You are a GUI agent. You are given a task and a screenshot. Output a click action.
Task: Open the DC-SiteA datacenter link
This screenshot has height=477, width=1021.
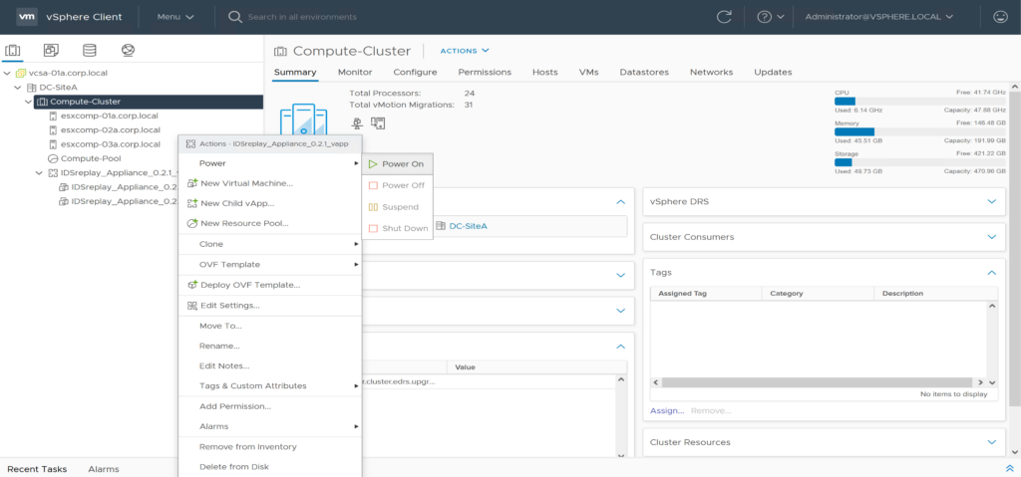469,226
